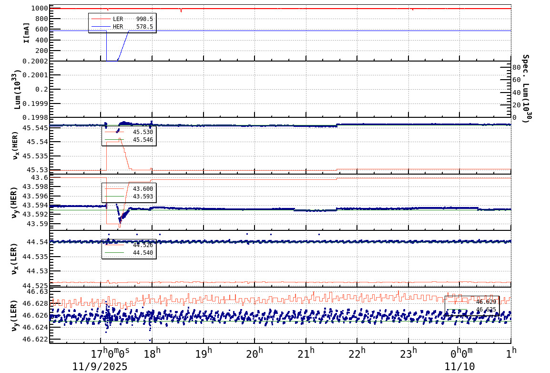Select the Spec. Lum right axis title
This screenshot has width=550, height=373.
[525, 88]
